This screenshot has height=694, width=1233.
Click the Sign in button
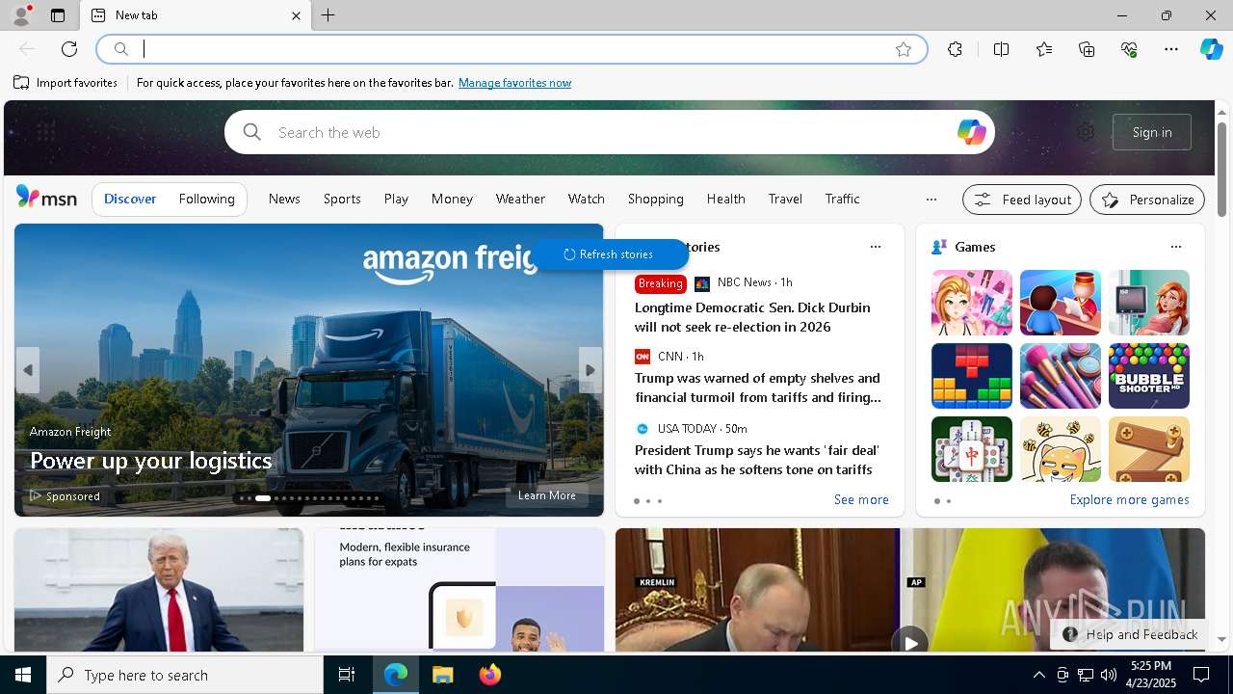tap(1152, 132)
